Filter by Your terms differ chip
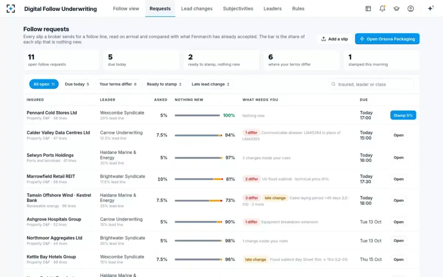The height and width of the screenshot is (277, 443). (x=118, y=84)
